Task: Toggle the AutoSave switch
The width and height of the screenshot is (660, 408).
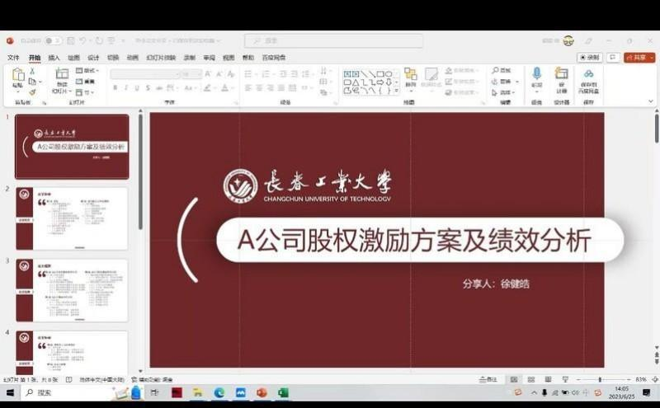Action: [x=52, y=40]
